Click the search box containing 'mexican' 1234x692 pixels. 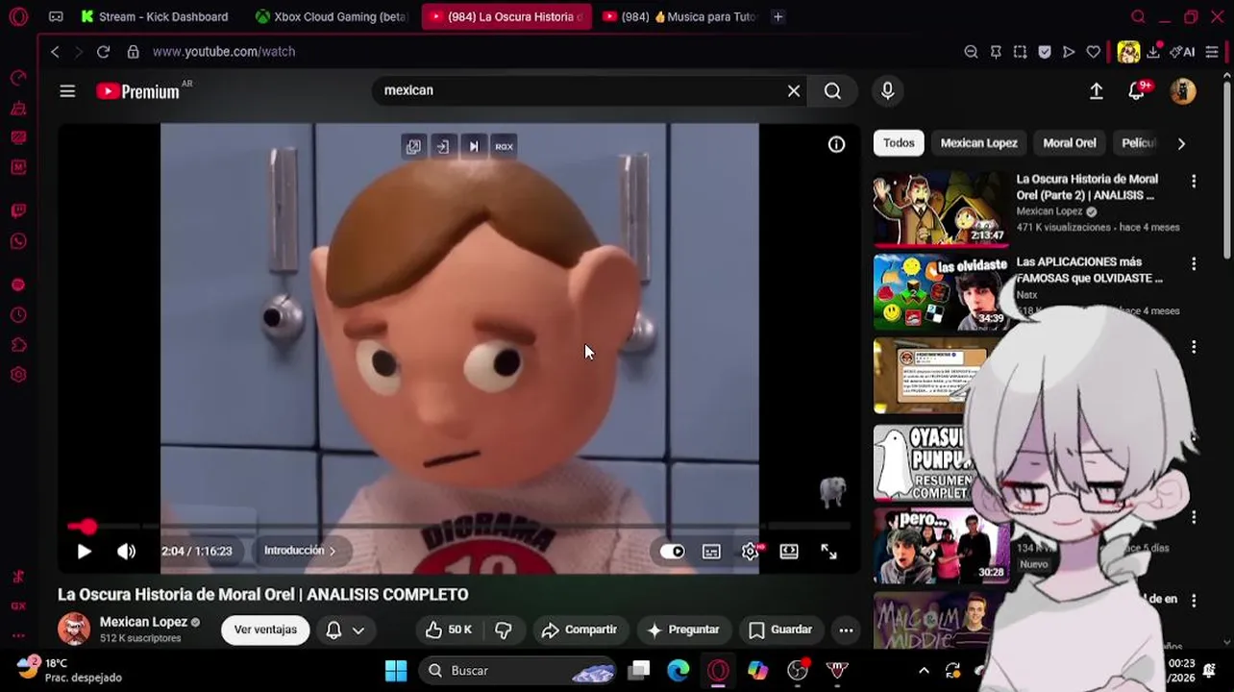(577, 90)
